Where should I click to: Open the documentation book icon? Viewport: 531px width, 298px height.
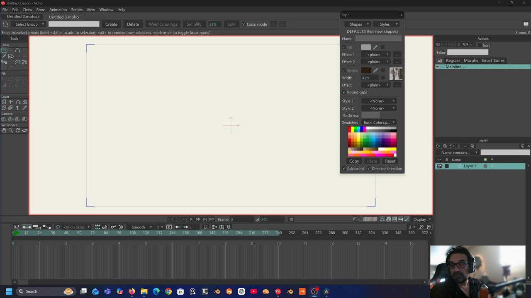tap(526, 24)
